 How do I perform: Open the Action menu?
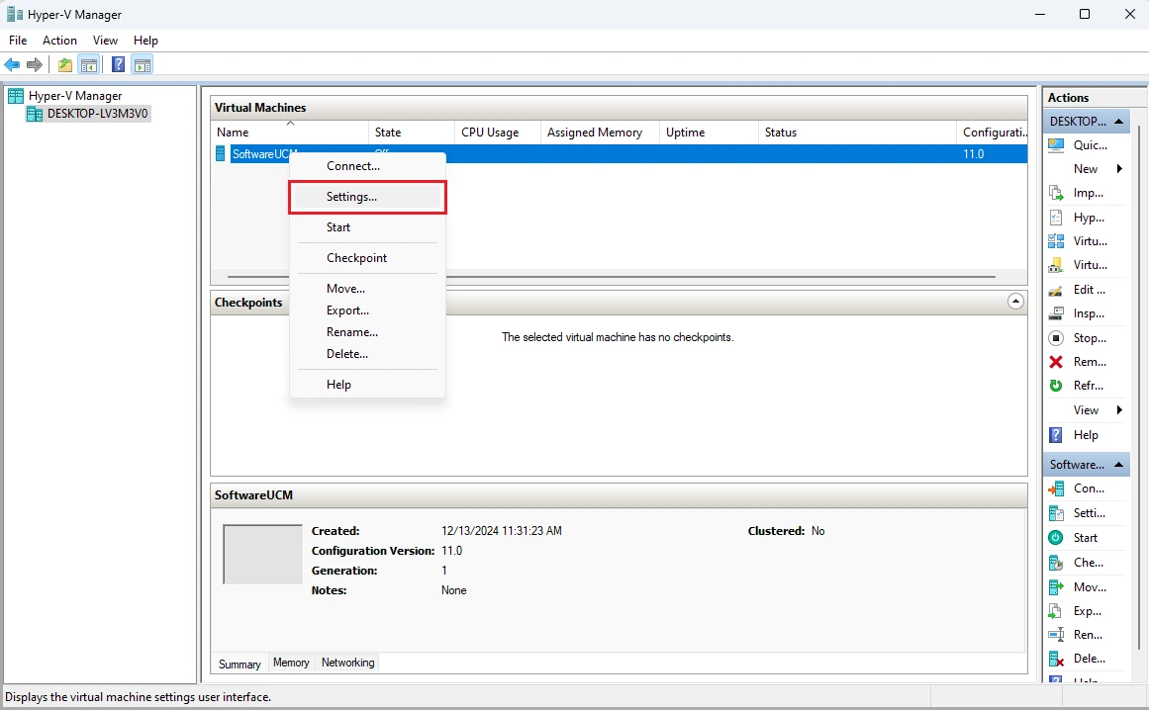pos(59,41)
